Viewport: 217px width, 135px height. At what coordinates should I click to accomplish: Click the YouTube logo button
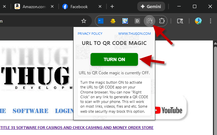tap(169, 110)
